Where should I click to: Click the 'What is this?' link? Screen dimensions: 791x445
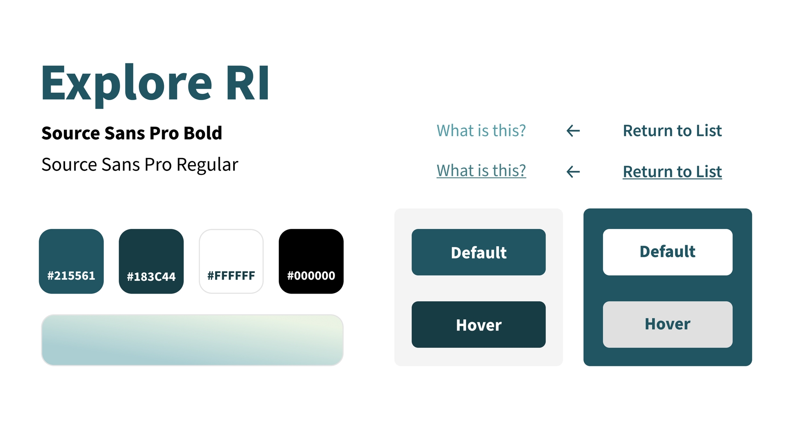[x=481, y=171]
